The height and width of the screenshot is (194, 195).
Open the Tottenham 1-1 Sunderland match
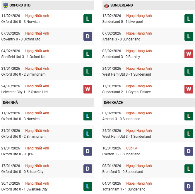click(x=124, y=189)
